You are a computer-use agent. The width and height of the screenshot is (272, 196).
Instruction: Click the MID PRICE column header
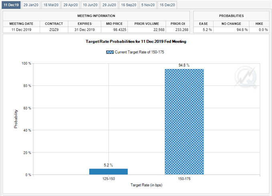click(114, 24)
